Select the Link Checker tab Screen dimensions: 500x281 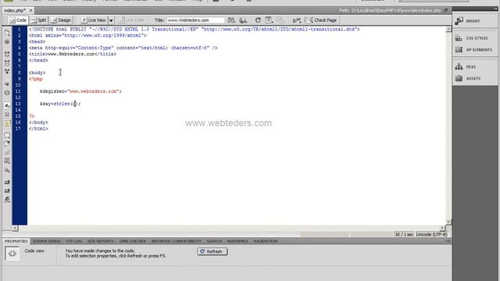click(133, 241)
